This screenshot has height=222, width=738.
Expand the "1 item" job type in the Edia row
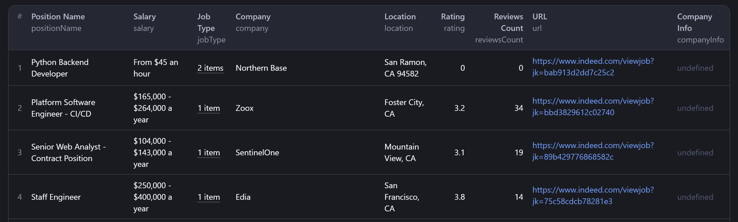tap(209, 197)
